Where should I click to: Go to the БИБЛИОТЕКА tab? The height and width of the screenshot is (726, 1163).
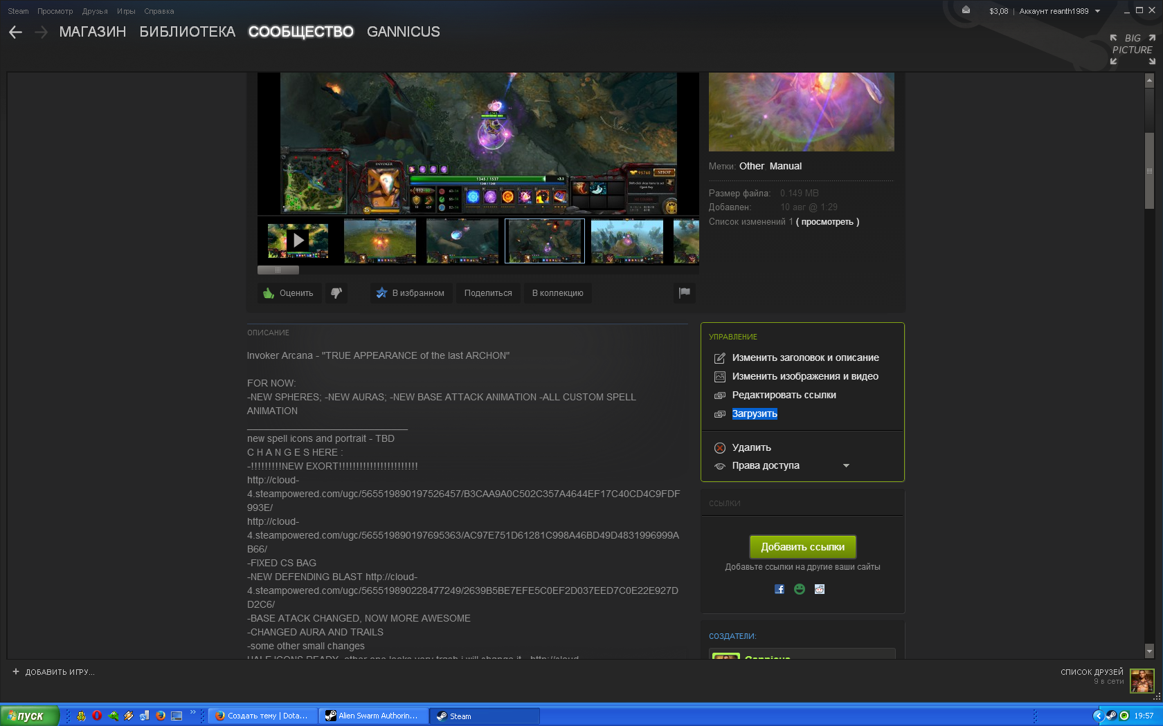[x=188, y=32]
